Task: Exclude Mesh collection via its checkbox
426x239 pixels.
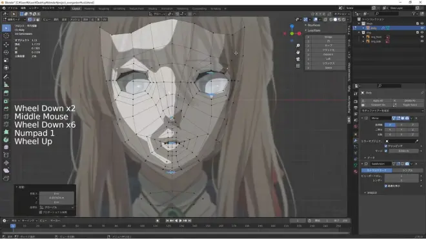Action: 418,24
